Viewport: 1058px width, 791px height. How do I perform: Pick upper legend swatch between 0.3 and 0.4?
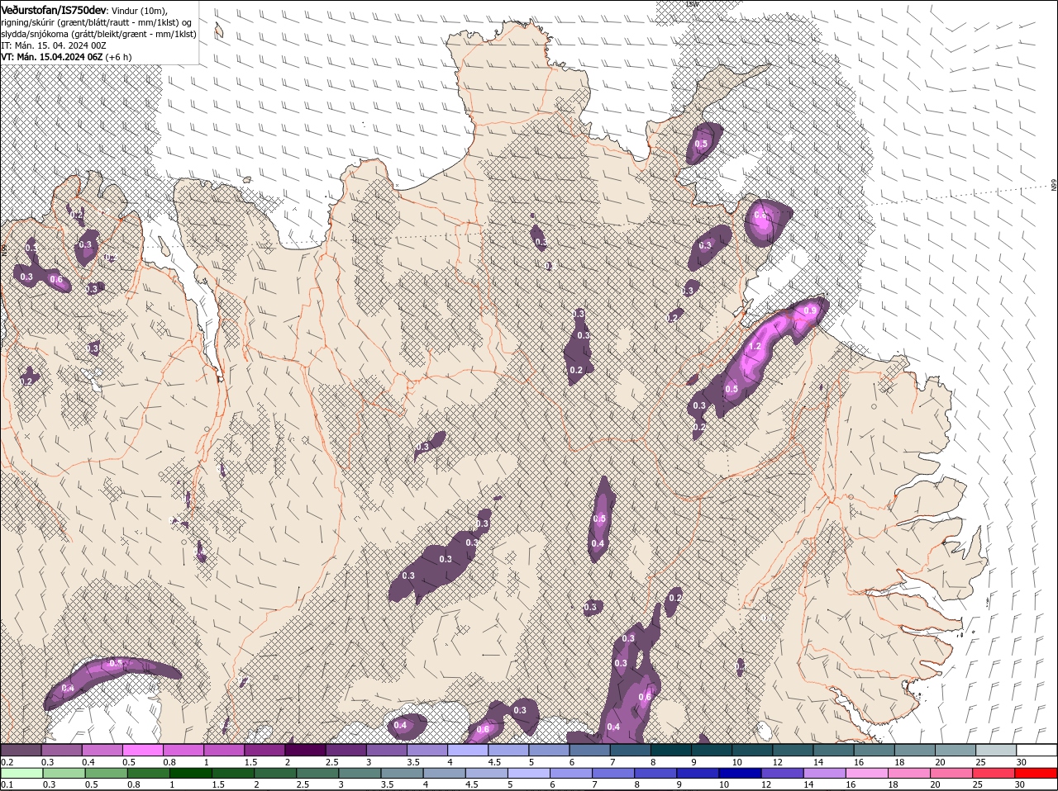[62, 750]
